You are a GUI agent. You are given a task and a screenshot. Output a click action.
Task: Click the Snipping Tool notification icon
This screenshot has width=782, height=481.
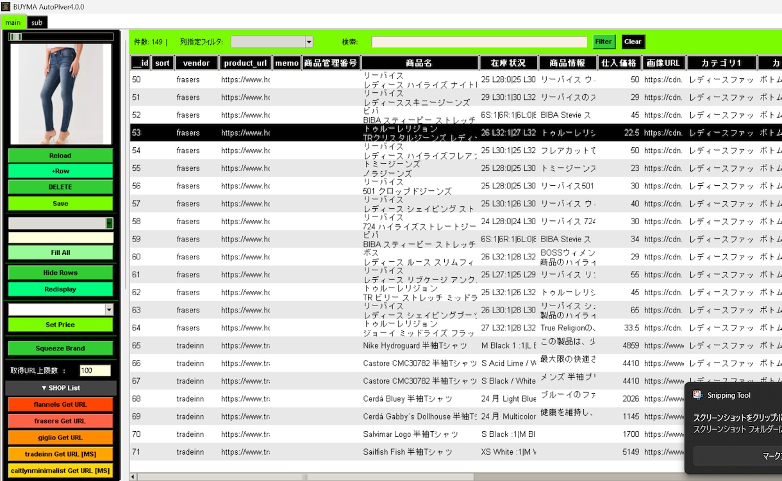698,395
